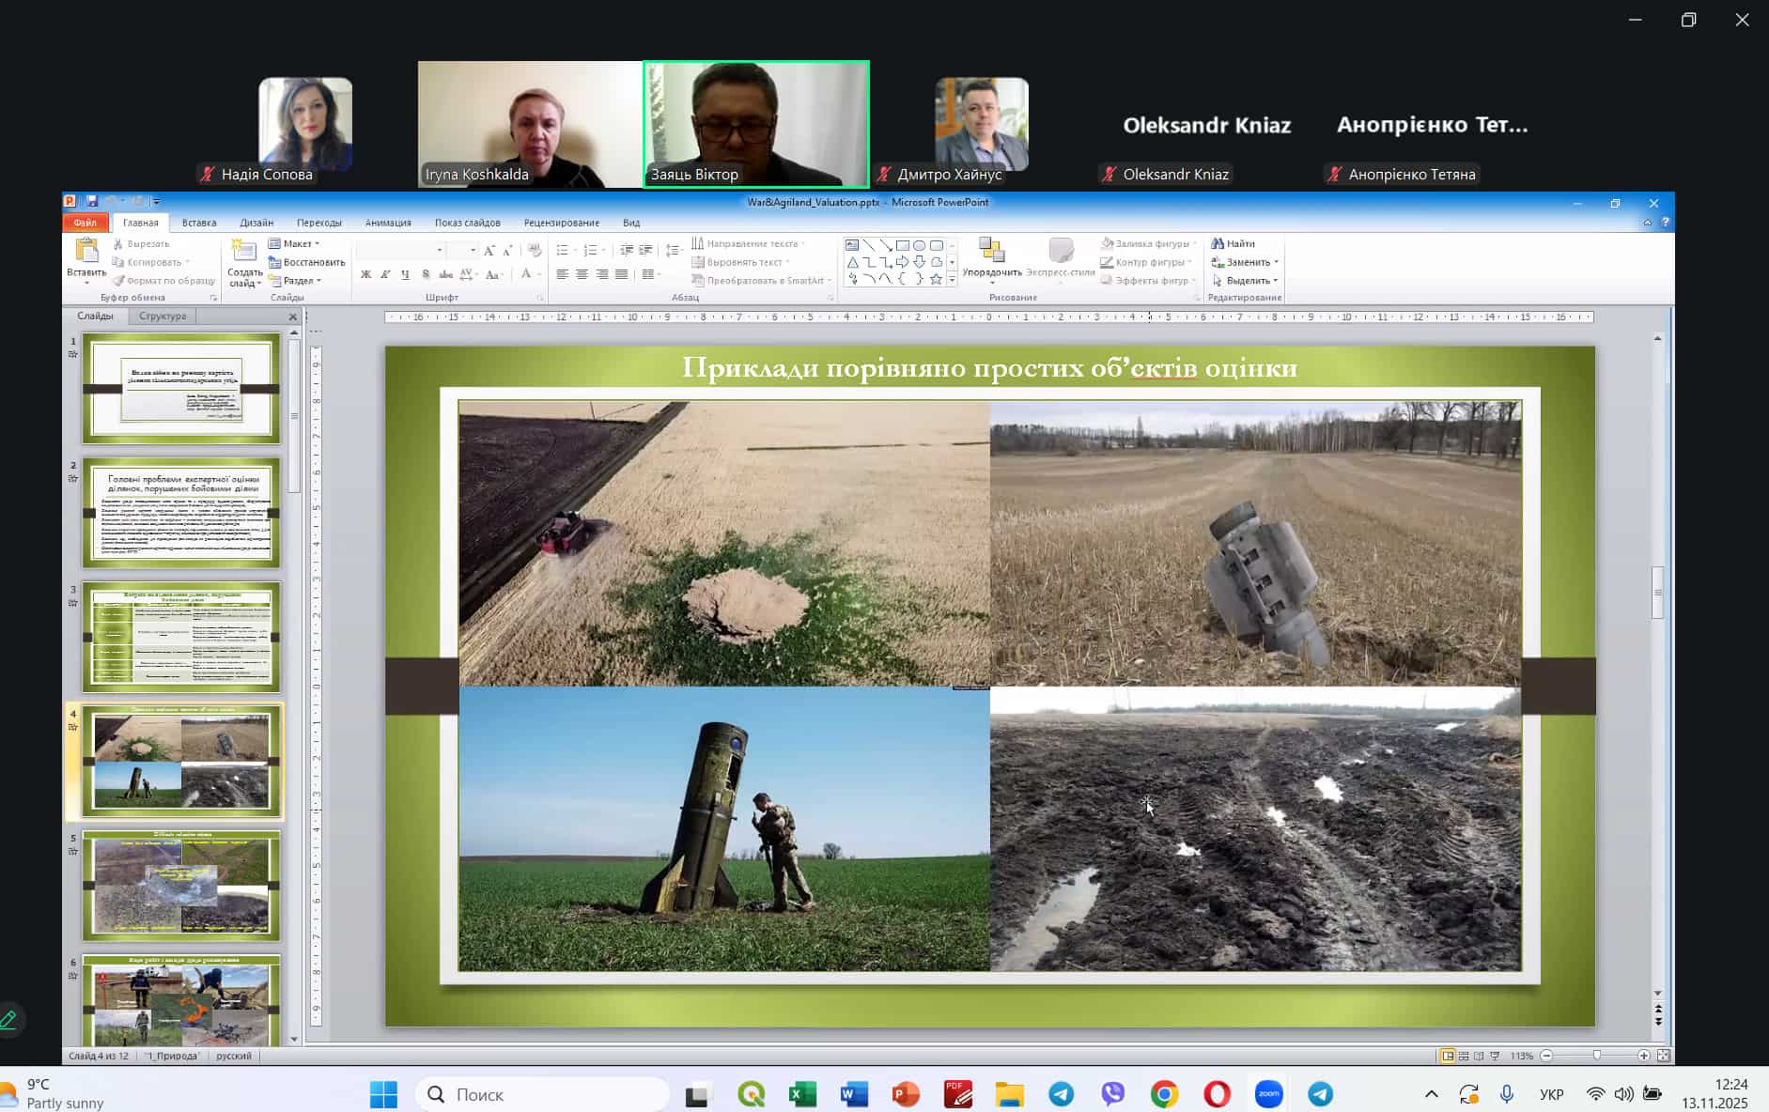Click the Создать слайд new slide icon
The image size is (1769, 1112).
(244, 252)
